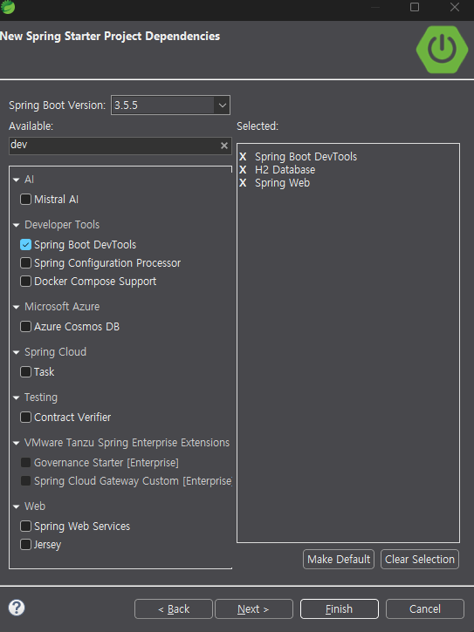The width and height of the screenshot is (474, 632).
Task: Click Spring Cloud Gateway Custom [Enterprise] checkbox
Action: (25, 481)
